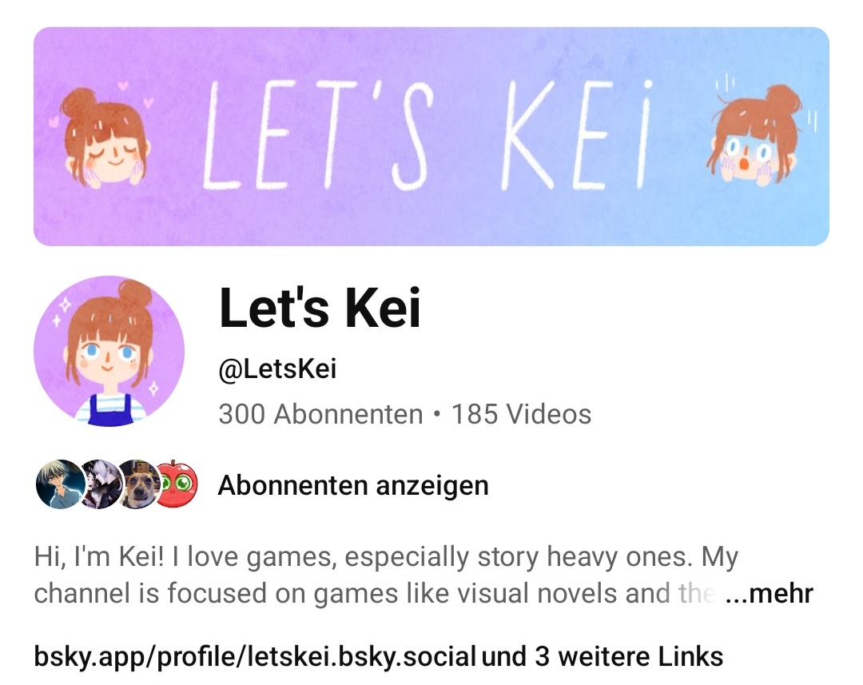Viewport: 863px width, 685px height.
Task: Select the @LetsKei channel handle
Action: (x=277, y=368)
